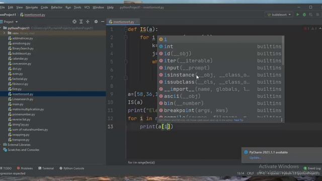Open the Navigate menu

tap(32, 8)
